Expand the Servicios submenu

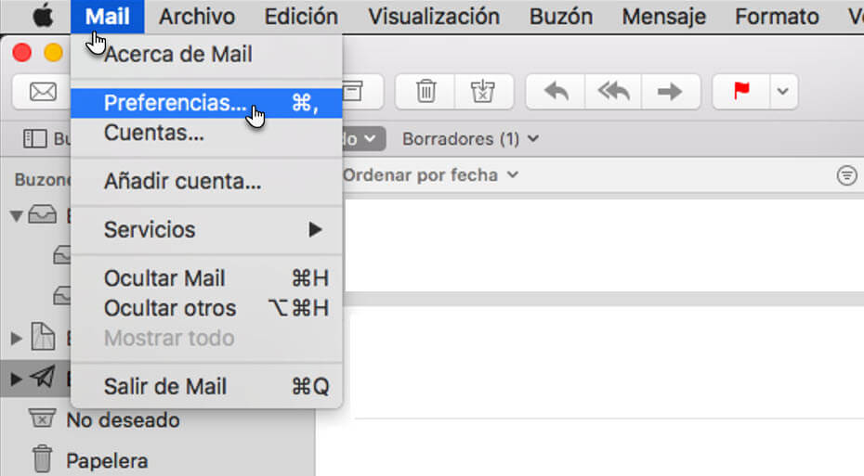coord(206,229)
